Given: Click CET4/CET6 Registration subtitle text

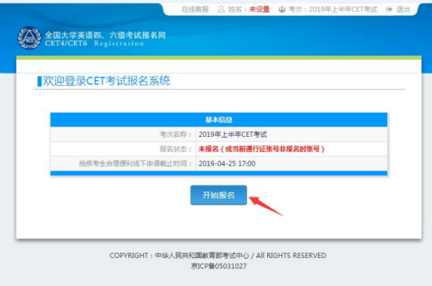Looking at the screenshot, I should tap(94, 43).
